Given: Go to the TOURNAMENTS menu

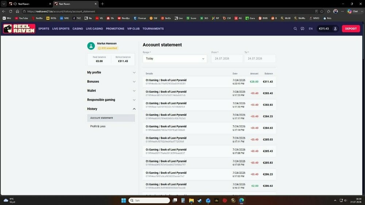Looking at the screenshot, I should [x=153, y=28].
